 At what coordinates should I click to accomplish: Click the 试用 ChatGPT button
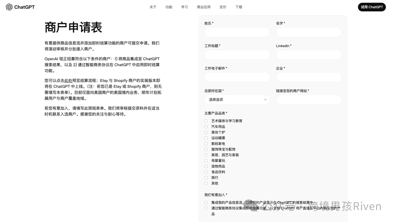(372, 7)
